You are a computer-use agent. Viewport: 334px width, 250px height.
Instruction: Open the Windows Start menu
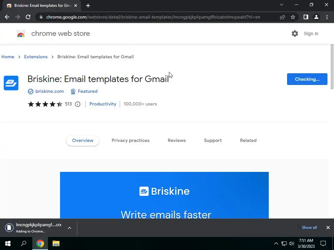(8, 243)
